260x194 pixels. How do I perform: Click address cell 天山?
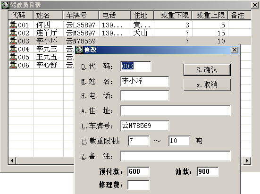point(140,33)
